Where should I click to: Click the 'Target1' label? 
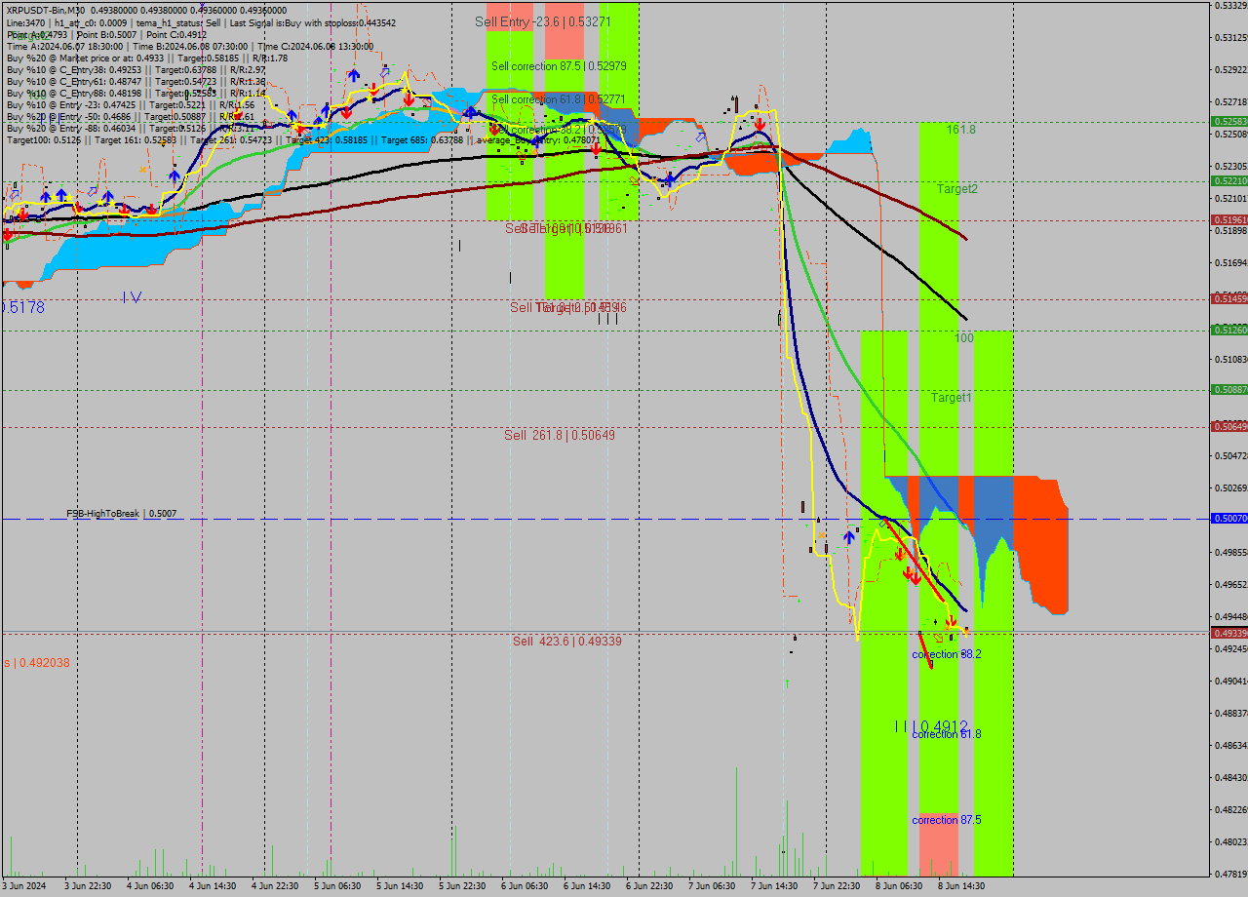[x=951, y=398]
